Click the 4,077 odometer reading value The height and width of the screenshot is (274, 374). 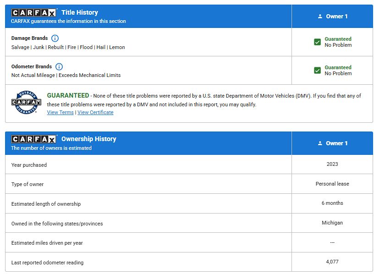(332, 262)
